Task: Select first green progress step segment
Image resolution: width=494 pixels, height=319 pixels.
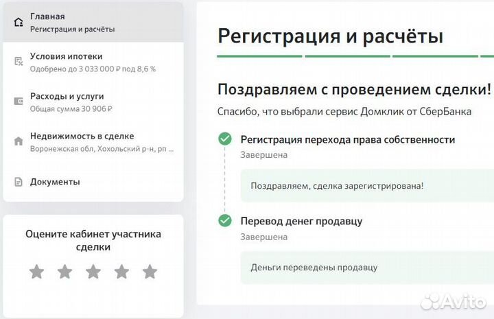Action: (x=259, y=56)
